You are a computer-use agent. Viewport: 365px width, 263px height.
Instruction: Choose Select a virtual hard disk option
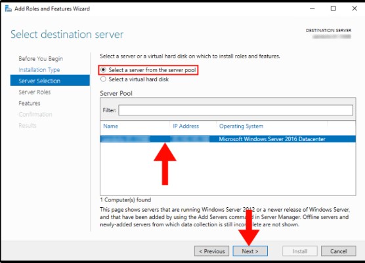[135, 79]
